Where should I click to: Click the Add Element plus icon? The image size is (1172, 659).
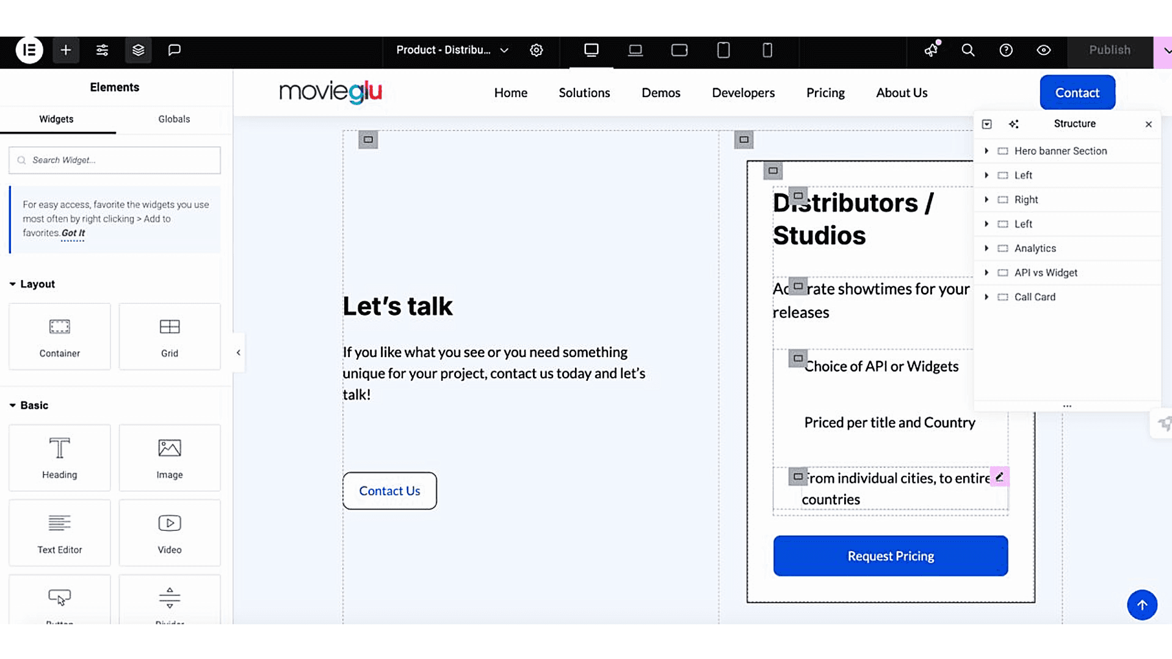coord(66,50)
